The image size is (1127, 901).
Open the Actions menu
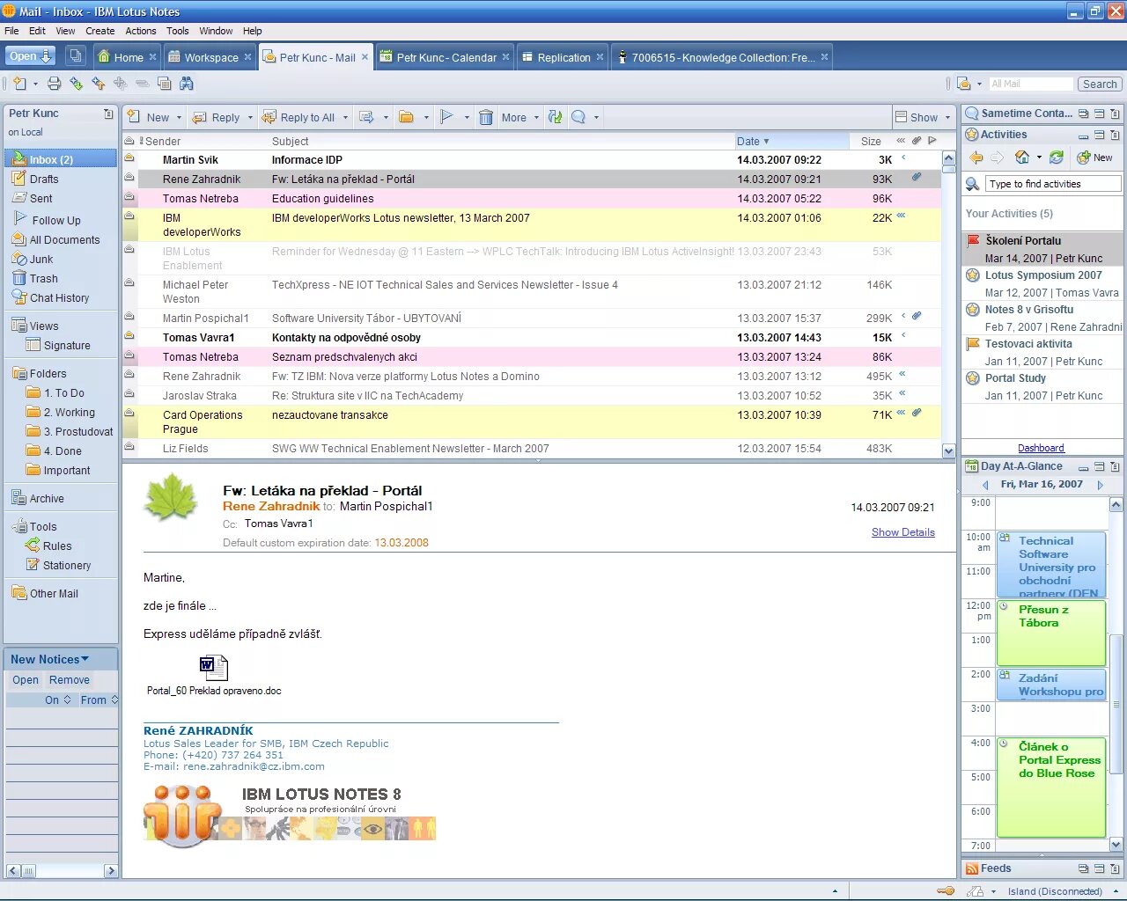click(140, 31)
